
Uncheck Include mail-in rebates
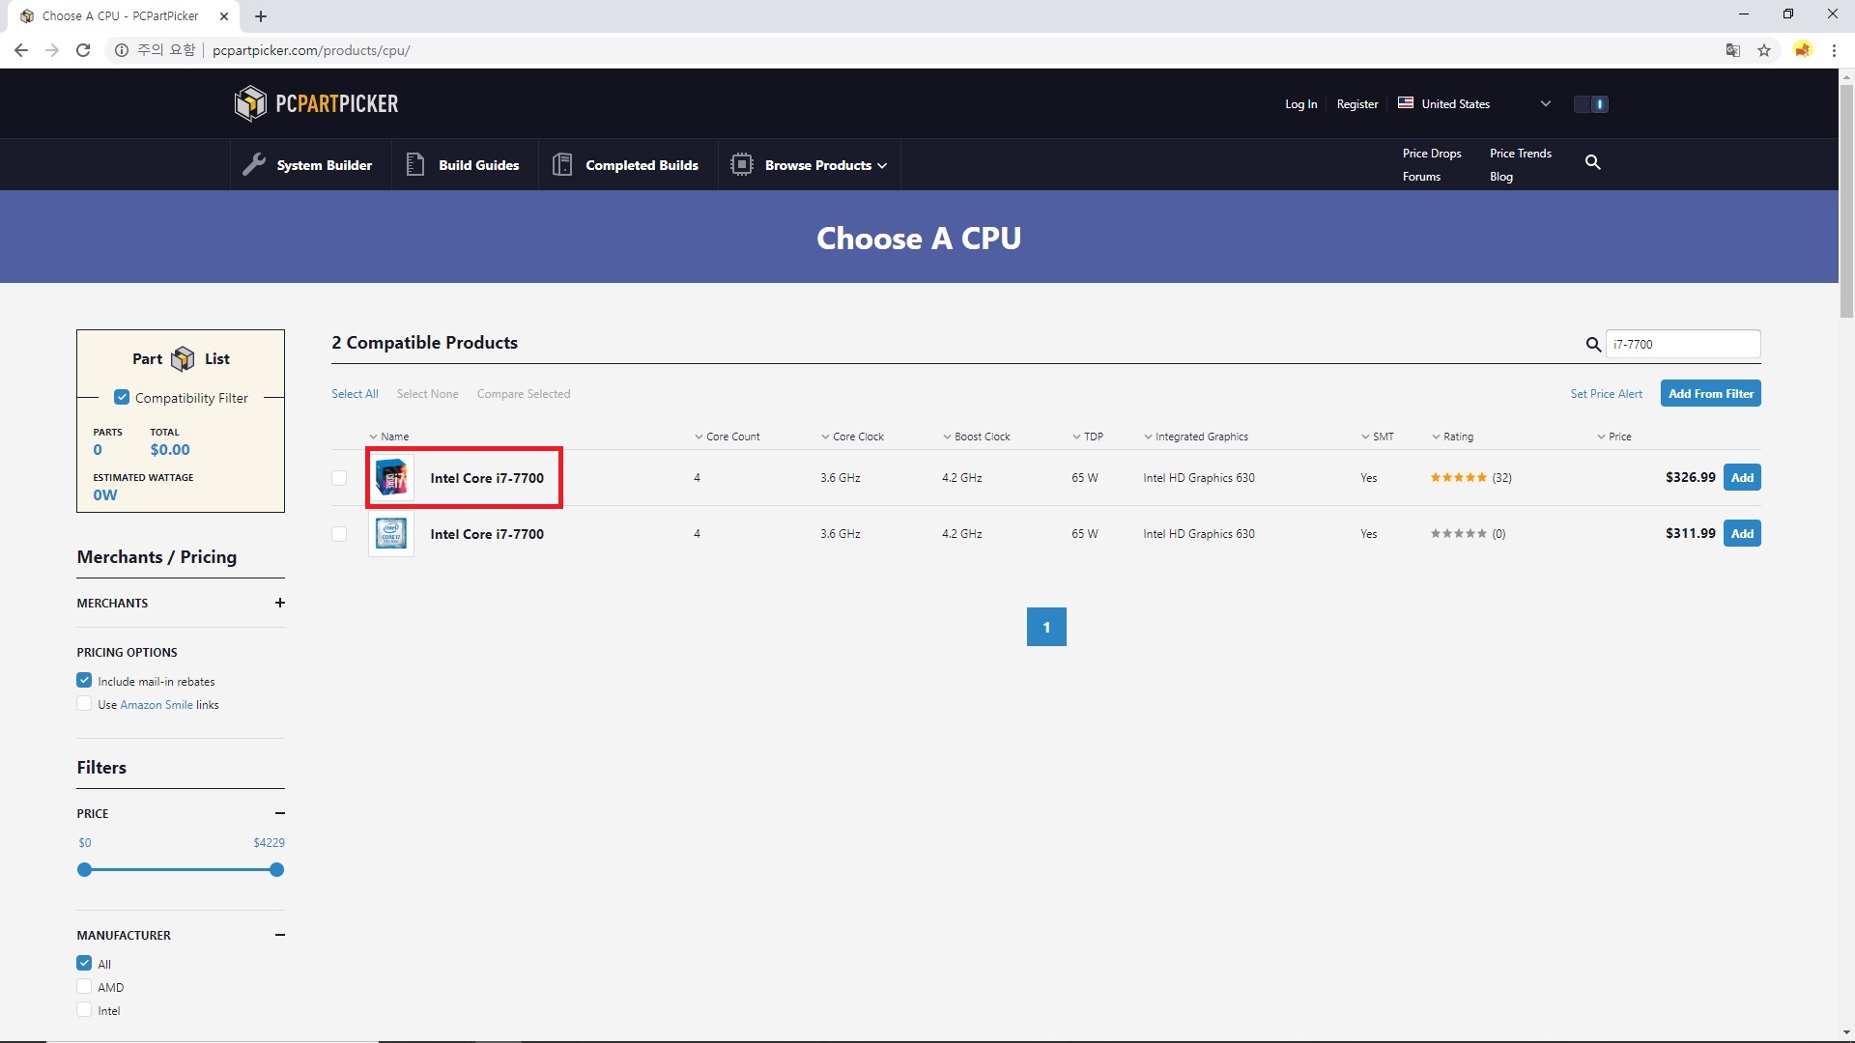pyautogui.click(x=84, y=681)
